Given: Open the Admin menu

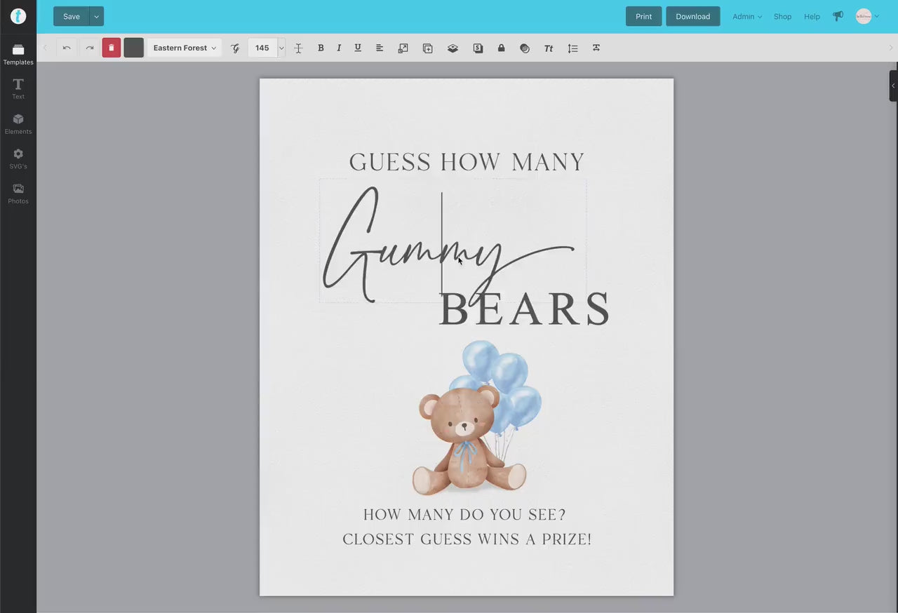Looking at the screenshot, I should point(747,16).
